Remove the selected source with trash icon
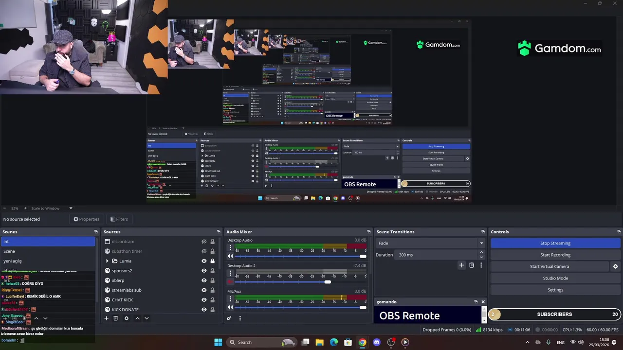 coord(115,318)
